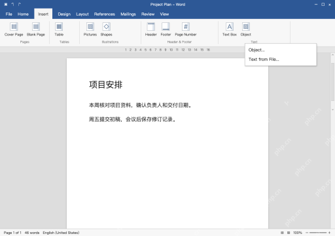Go to the Mailings tab
Screen dimensions: 335x236
click(x=128, y=14)
